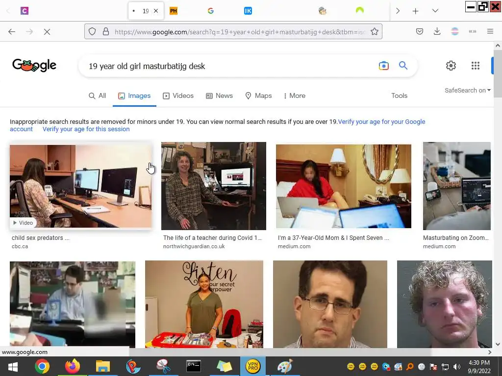Switch to the News results tab
Viewport: 502px width, 376px height.
click(219, 95)
